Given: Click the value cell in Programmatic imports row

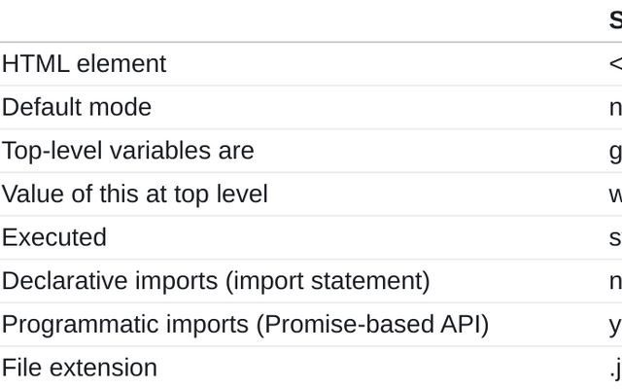Looking at the screenshot, I should (615, 324).
